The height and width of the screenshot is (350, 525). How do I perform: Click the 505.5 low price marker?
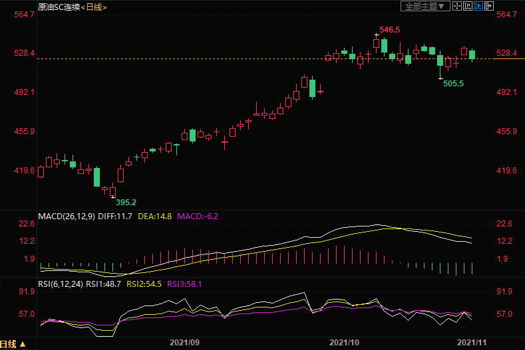[x=453, y=83]
